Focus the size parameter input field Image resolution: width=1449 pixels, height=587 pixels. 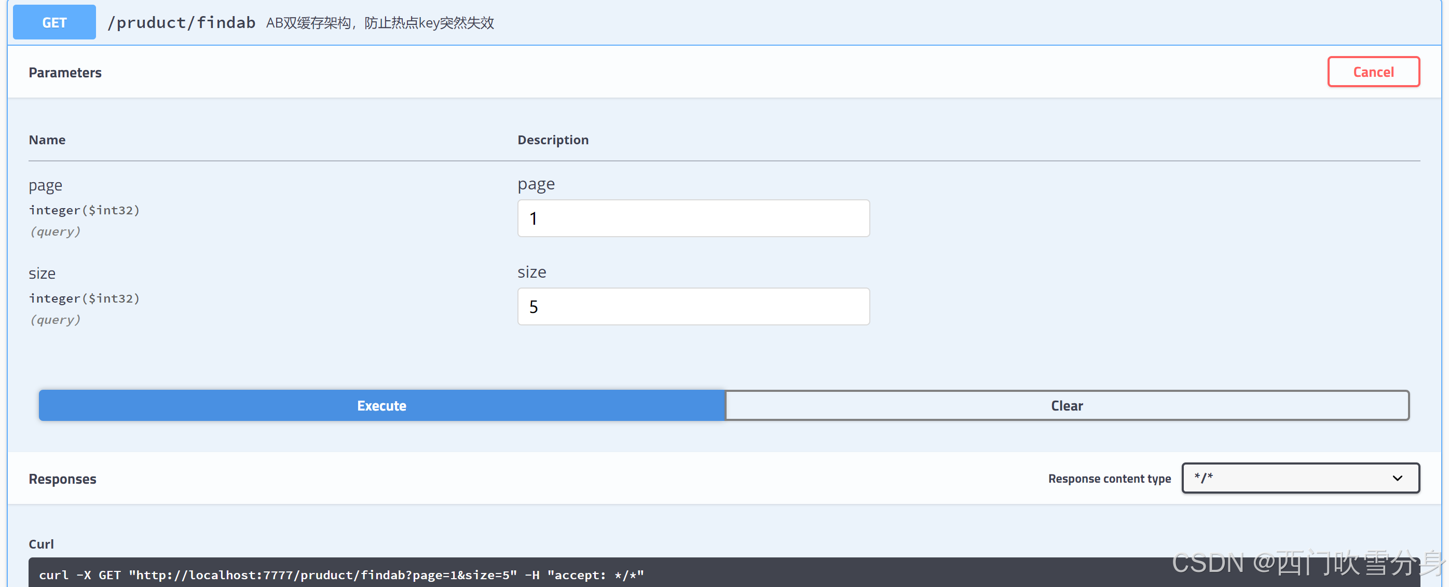coord(693,306)
